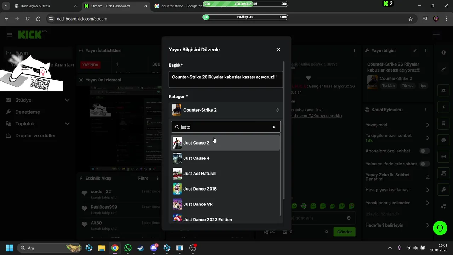Viewport: 453px width, 255px height.
Task: Open emoji picker in chat input
Action: coord(349,218)
